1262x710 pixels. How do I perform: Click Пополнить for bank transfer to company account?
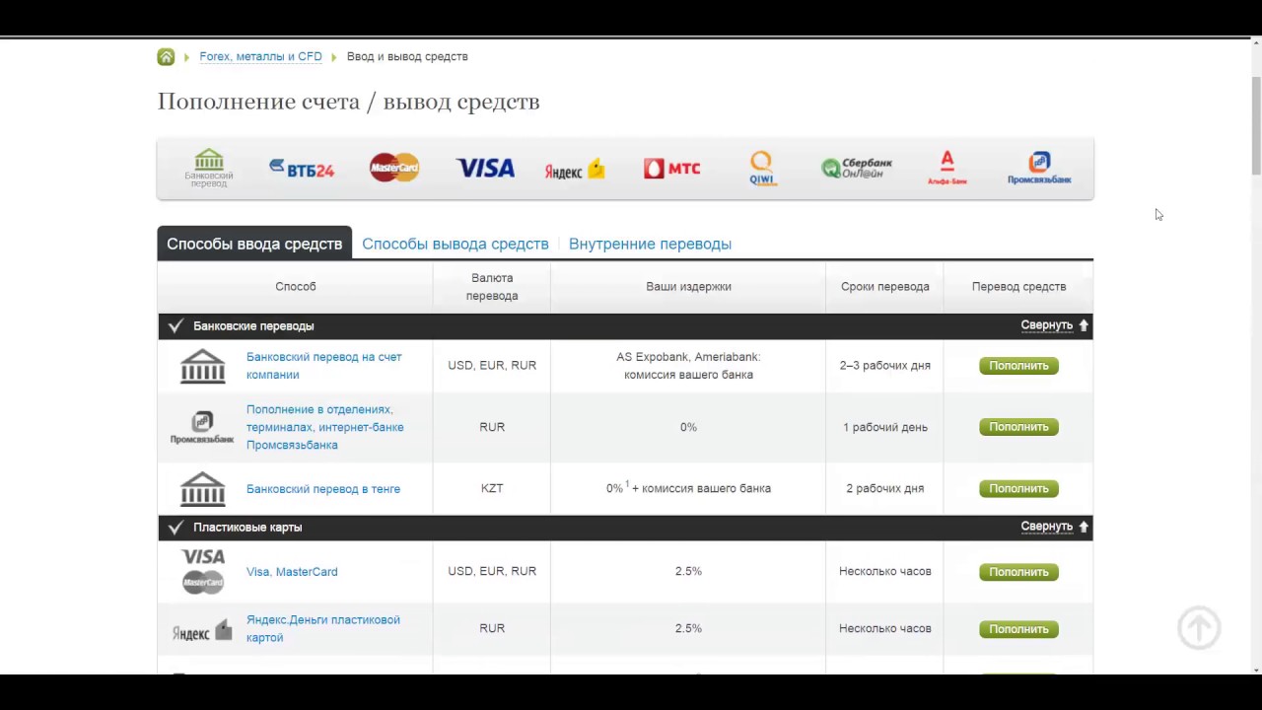point(1018,366)
